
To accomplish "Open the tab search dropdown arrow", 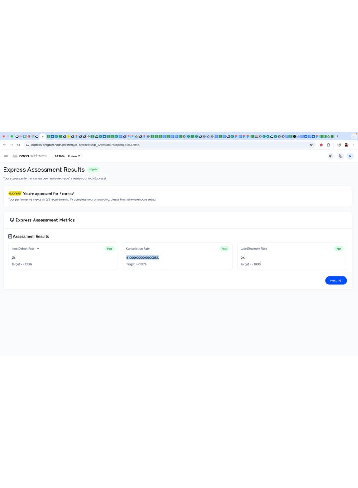I will (x=354, y=136).
